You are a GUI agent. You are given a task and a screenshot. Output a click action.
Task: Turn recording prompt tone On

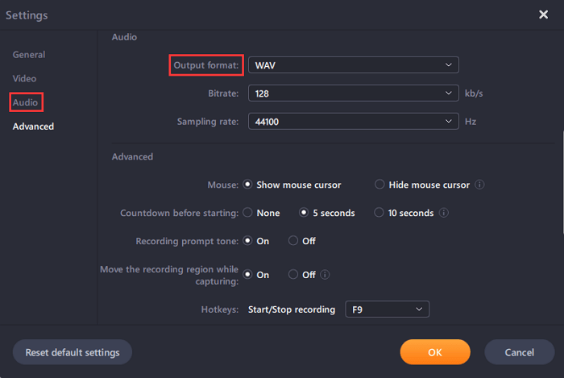point(247,241)
